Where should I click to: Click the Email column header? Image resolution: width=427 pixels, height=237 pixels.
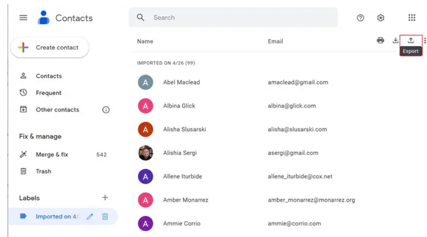tap(275, 41)
